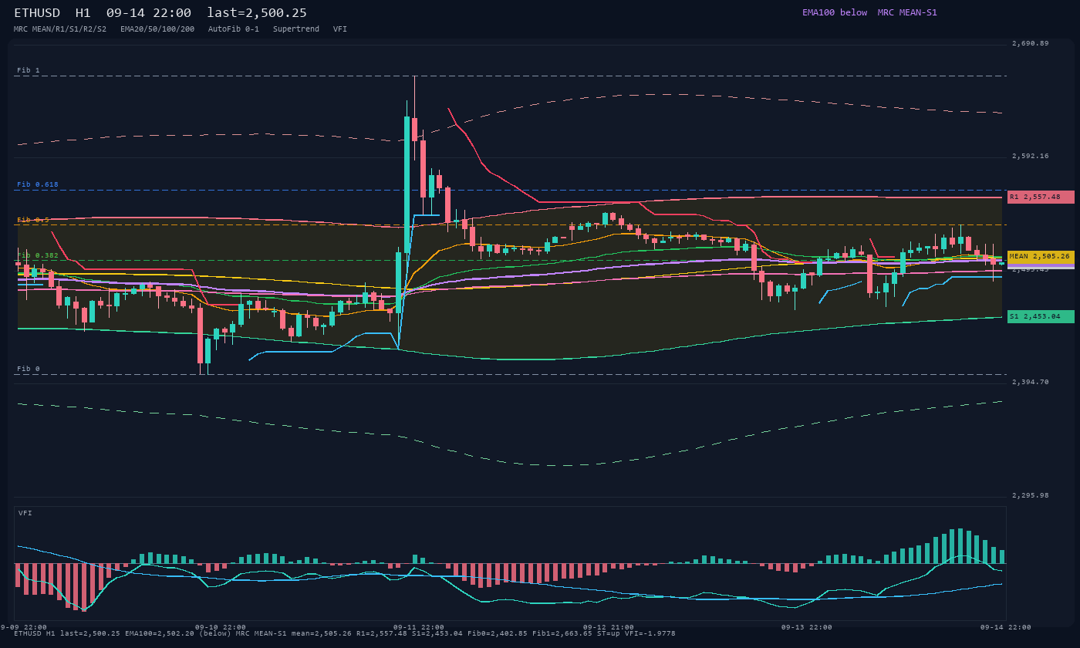Click the bottom status line summary text
Viewport: 1080px width, 648px height.
345,633
